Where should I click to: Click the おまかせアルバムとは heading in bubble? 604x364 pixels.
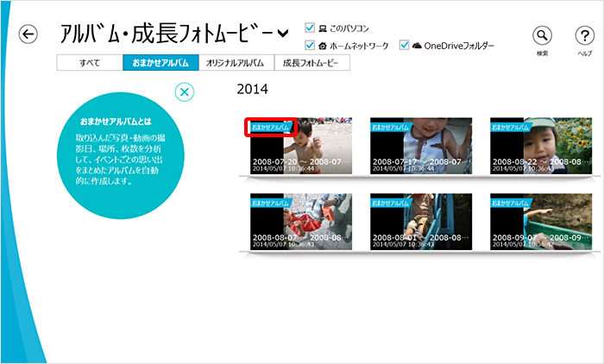[116, 122]
